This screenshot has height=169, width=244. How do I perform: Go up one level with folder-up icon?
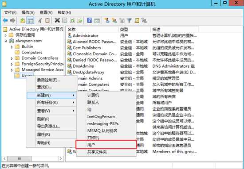coord(23,20)
